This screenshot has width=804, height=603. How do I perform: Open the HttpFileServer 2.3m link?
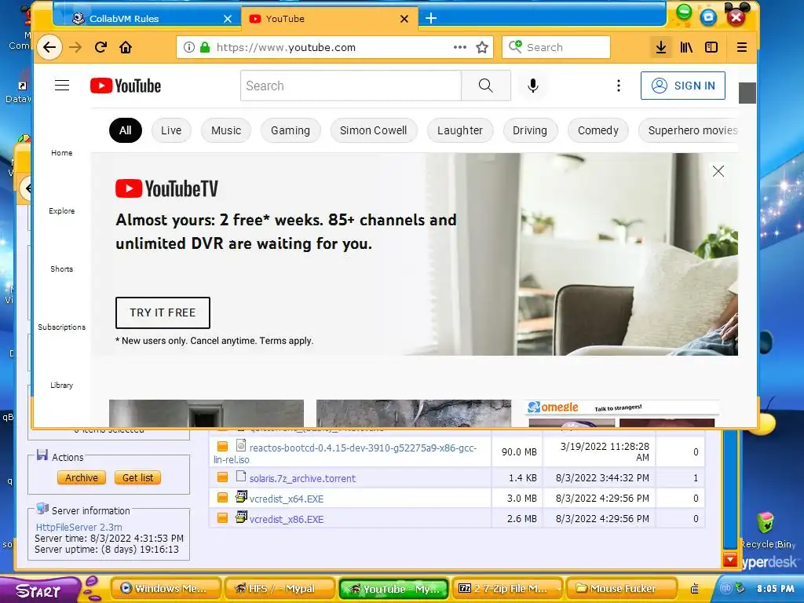(79, 527)
